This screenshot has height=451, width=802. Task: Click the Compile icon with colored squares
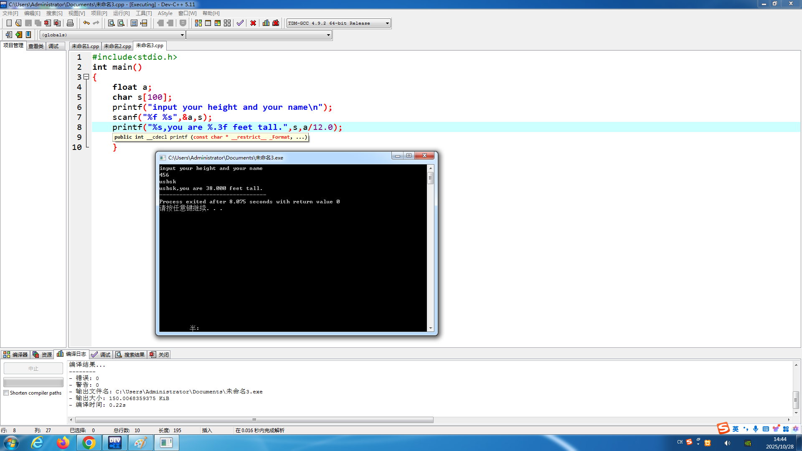click(x=198, y=23)
